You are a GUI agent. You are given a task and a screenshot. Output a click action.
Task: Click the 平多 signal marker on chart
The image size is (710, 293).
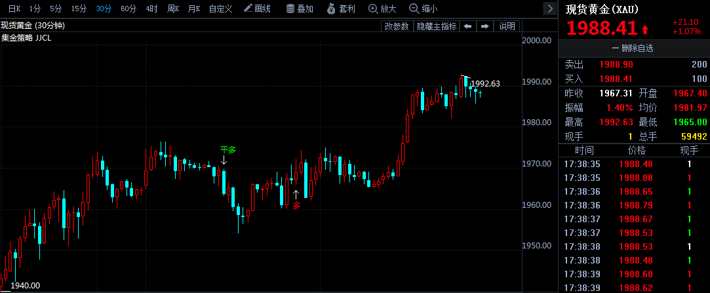[228, 149]
